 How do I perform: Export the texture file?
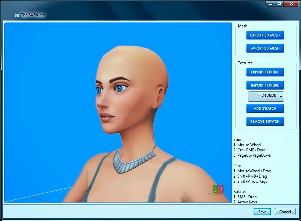[265, 72]
